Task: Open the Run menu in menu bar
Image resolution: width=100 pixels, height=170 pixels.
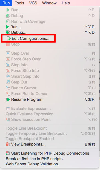Action: (6, 3)
